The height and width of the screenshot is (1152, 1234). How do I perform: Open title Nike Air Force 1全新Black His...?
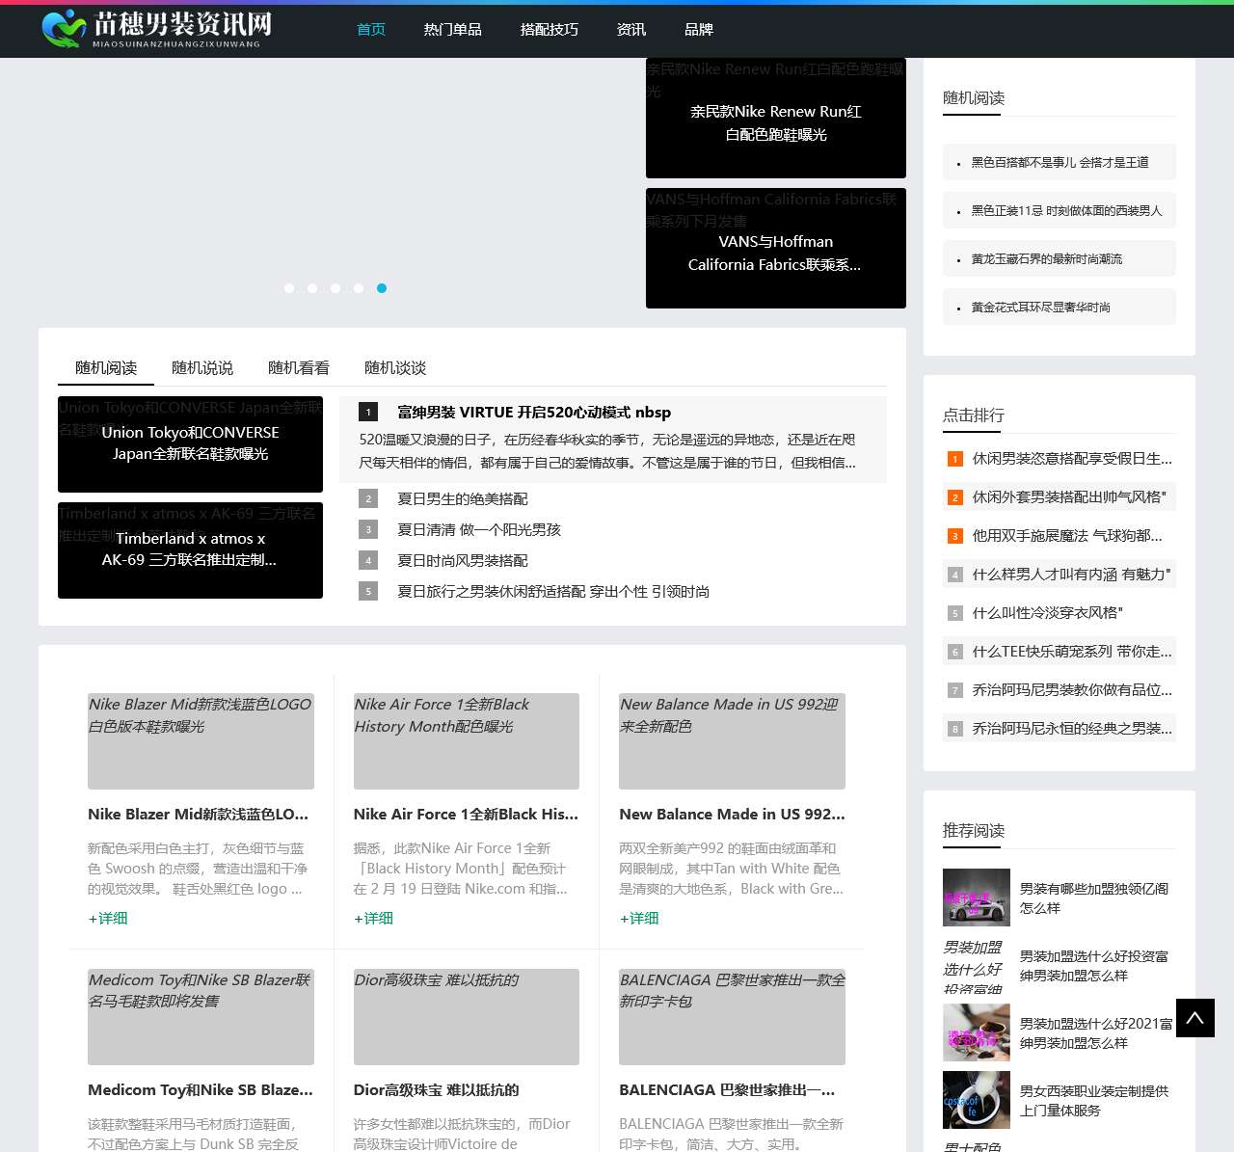(x=467, y=814)
